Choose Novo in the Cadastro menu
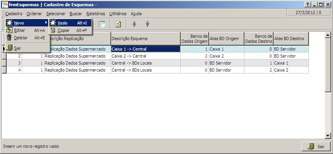This screenshot has height=154, width=333. pos(27,23)
